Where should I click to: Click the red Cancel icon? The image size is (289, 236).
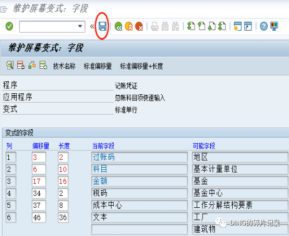[x=139, y=27]
